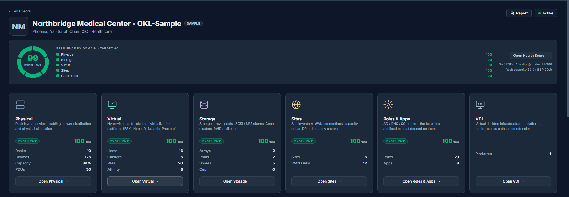Click the page vertical scrollbar
569x197 pixels.
coord(568,59)
